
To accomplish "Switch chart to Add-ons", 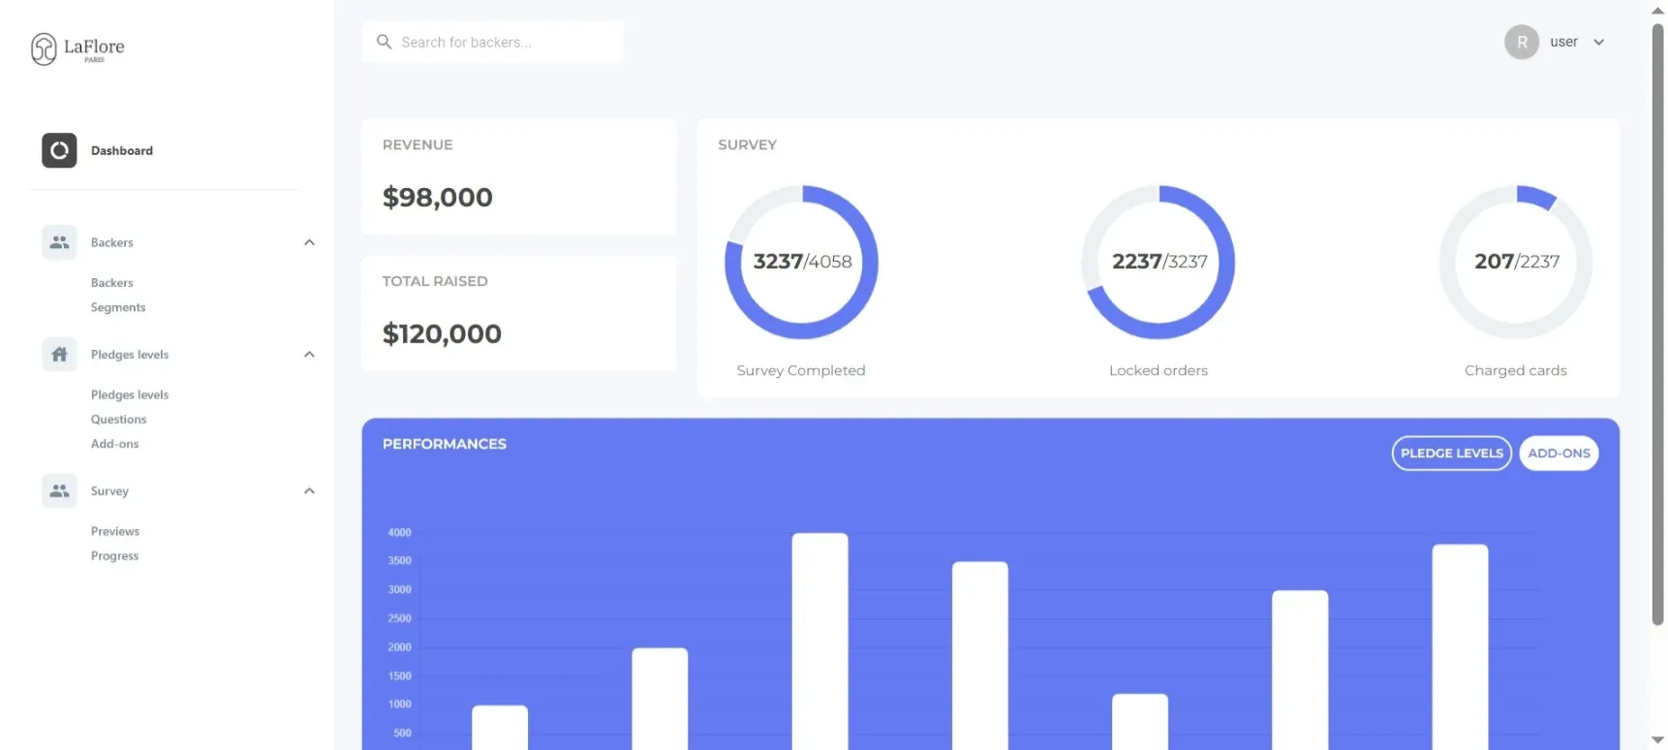I will pyautogui.click(x=1559, y=453).
